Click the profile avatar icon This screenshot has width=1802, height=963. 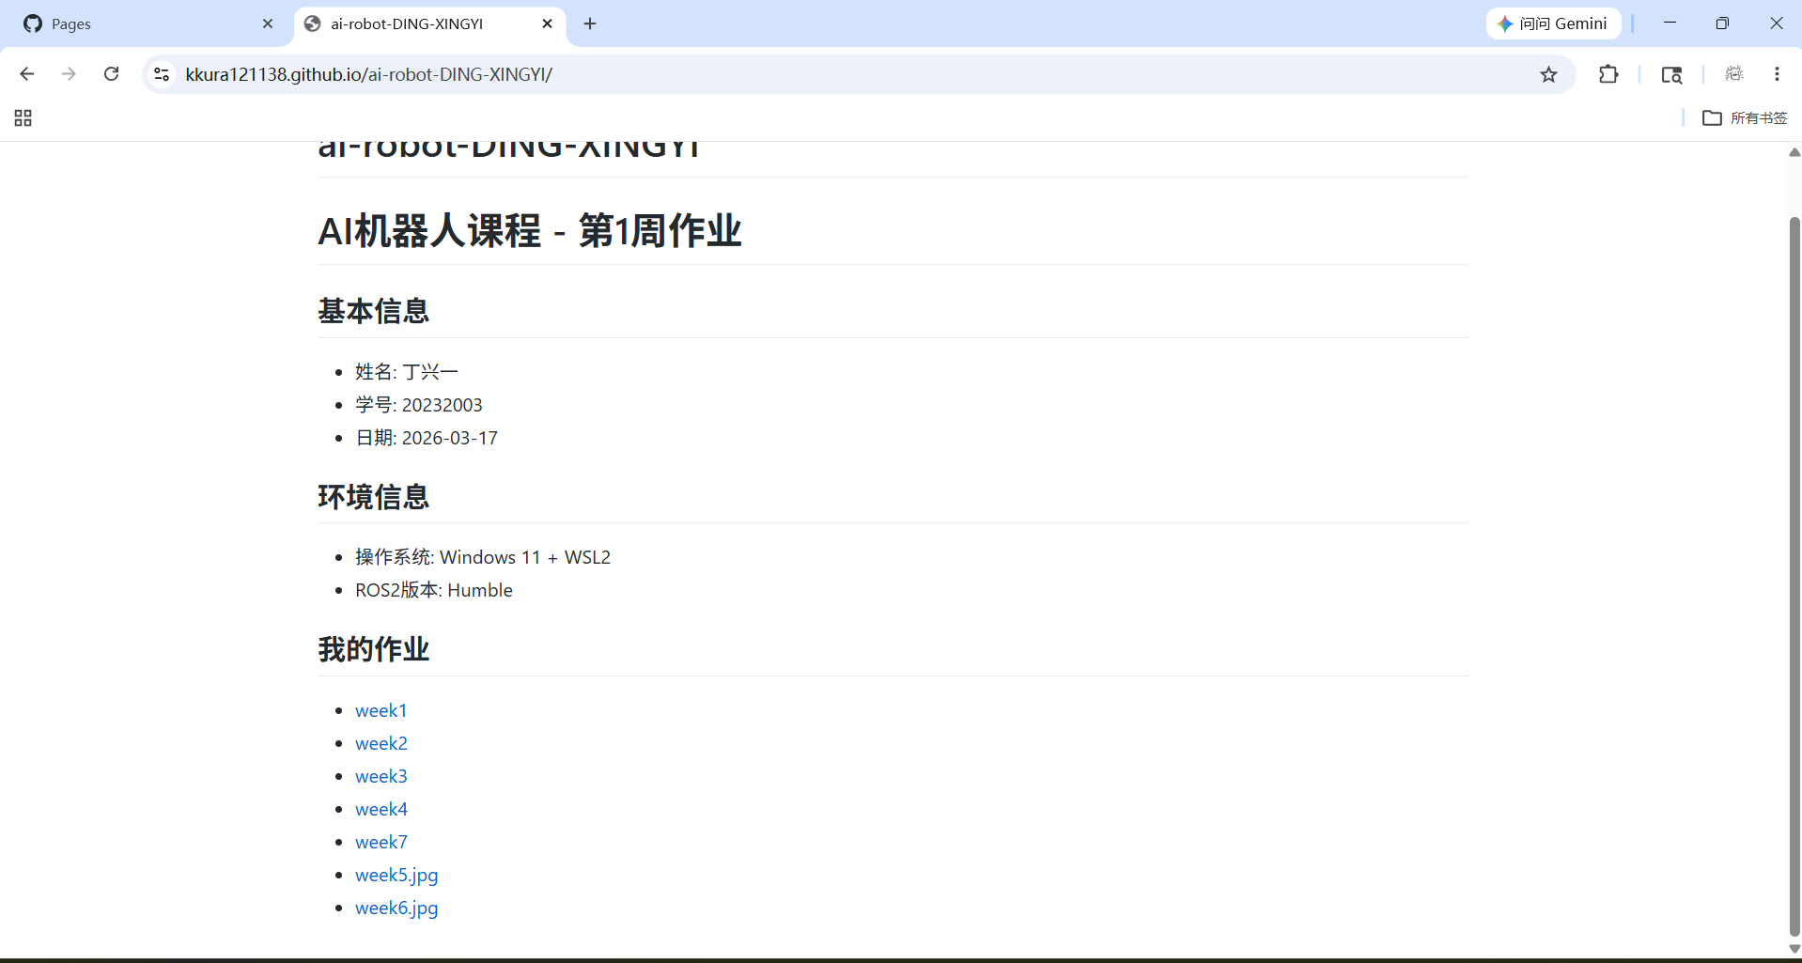click(x=1734, y=74)
